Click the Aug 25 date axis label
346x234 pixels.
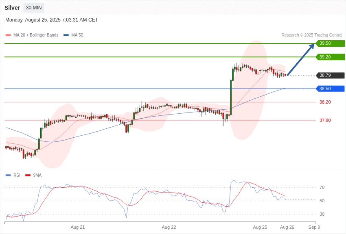click(x=260, y=227)
